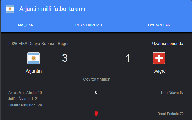Click Dan Ndoye 67' goal entry

pos(173,93)
